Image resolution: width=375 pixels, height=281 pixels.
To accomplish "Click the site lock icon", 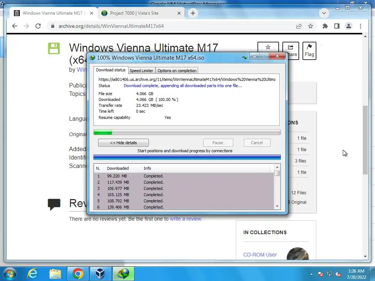I will click(x=53, y=26).
